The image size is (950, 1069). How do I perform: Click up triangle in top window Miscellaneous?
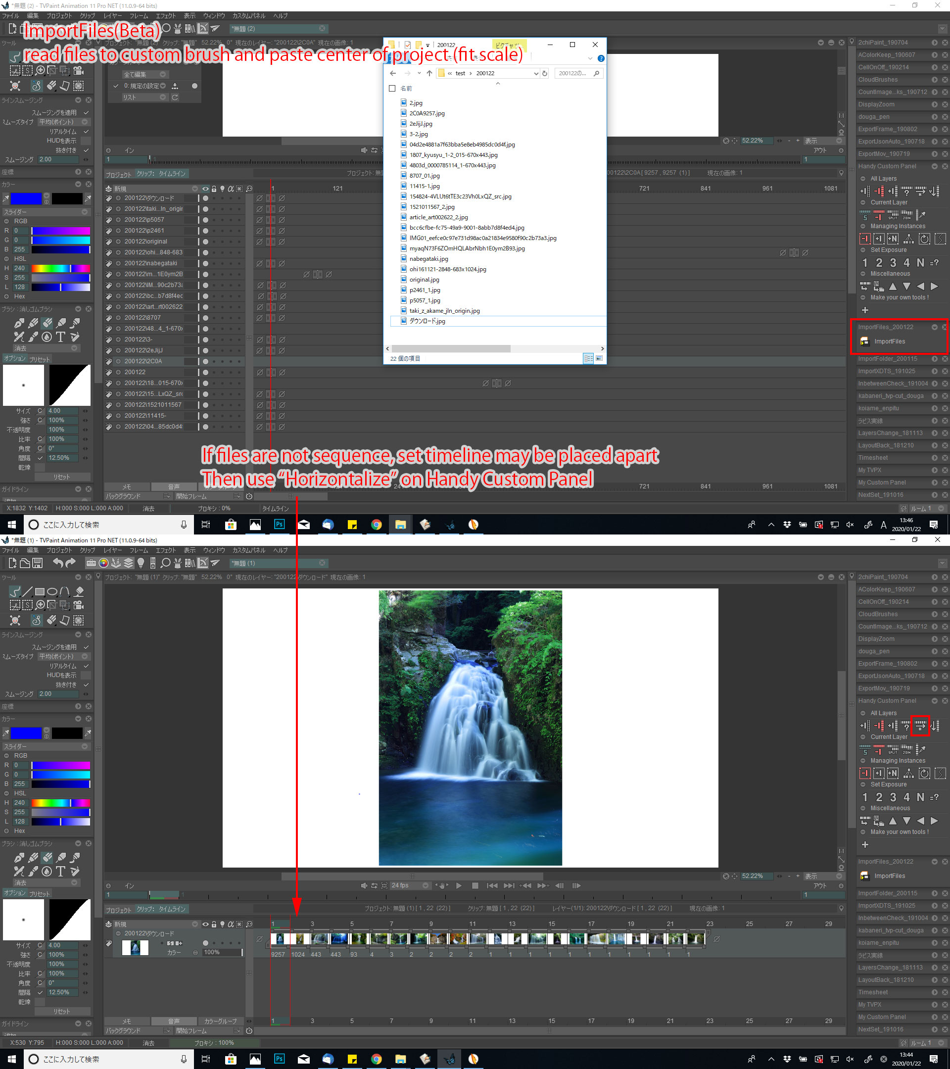(x=893, y=286)
